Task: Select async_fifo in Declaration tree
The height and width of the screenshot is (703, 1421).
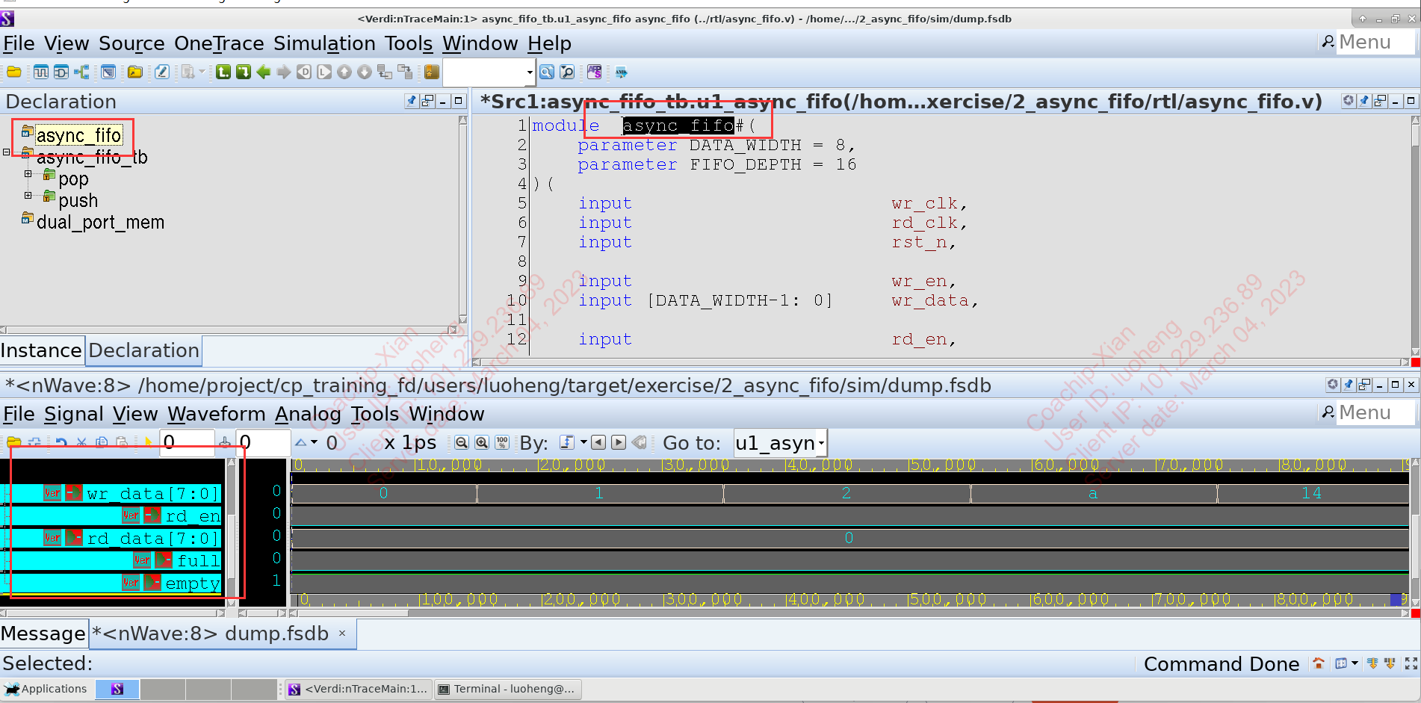Action: pos(78,135)
